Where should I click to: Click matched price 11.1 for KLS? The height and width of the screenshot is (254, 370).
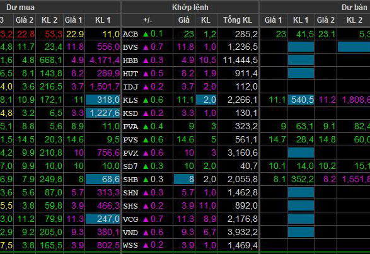click(x=185, y=100)
